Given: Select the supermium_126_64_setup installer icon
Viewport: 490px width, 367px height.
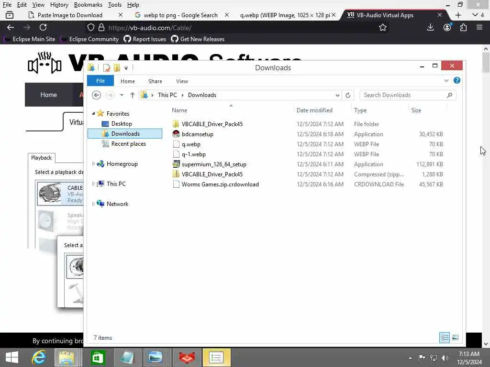Looking at the screenshot, I should click(176, 164).
